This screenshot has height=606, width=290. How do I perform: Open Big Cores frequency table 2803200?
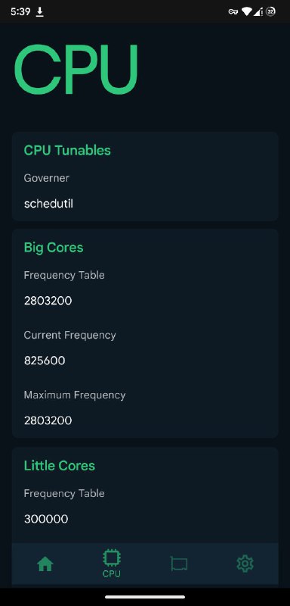tap(48, 301)
